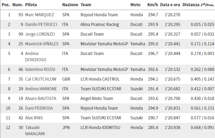
Task: Select rider name Danilo PETRUCCI
Action: click(x=41, y=25)
